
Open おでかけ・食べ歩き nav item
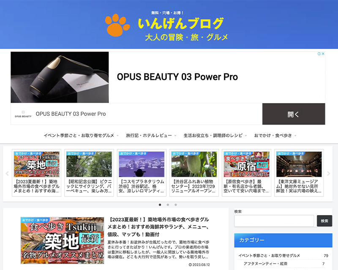[273, 136]
